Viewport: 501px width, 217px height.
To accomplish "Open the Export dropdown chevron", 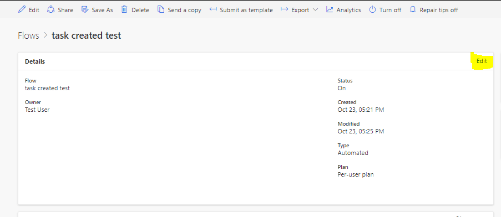I will [x=315, y=9].
